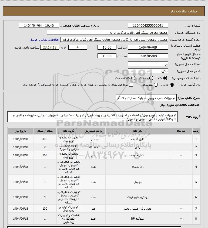Viewport: 208px width, 228px height.
Task: Click the گروه کالا description box
Action: pos(92,117)
